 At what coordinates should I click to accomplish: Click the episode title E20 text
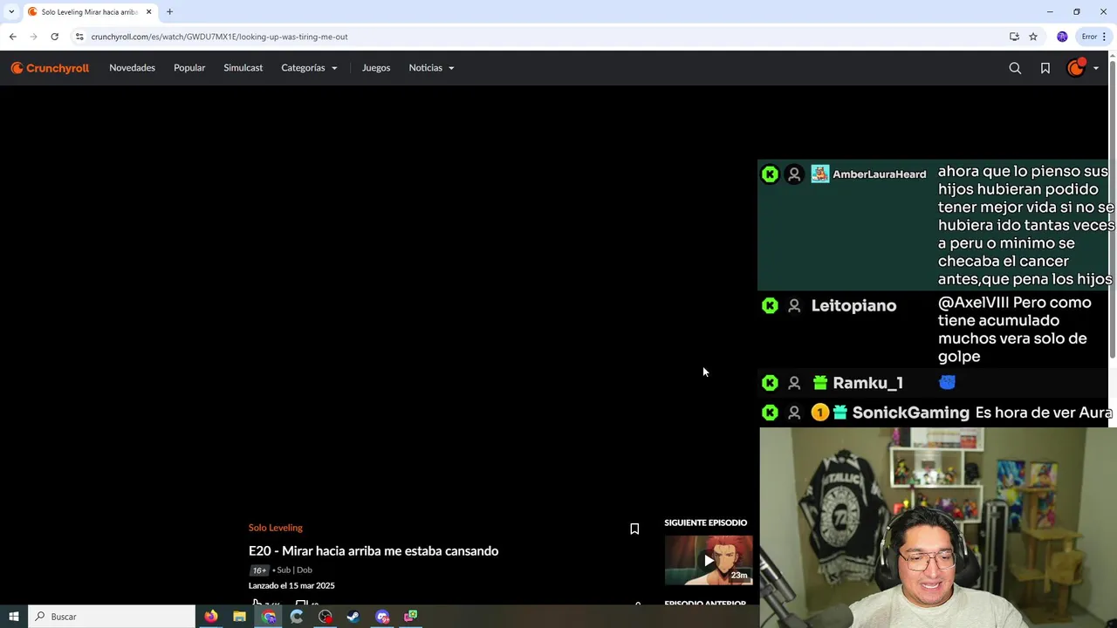click(x=373, y=551)
